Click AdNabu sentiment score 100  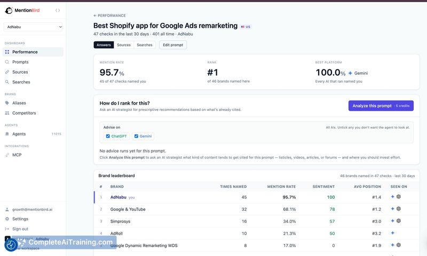point(331,197)
